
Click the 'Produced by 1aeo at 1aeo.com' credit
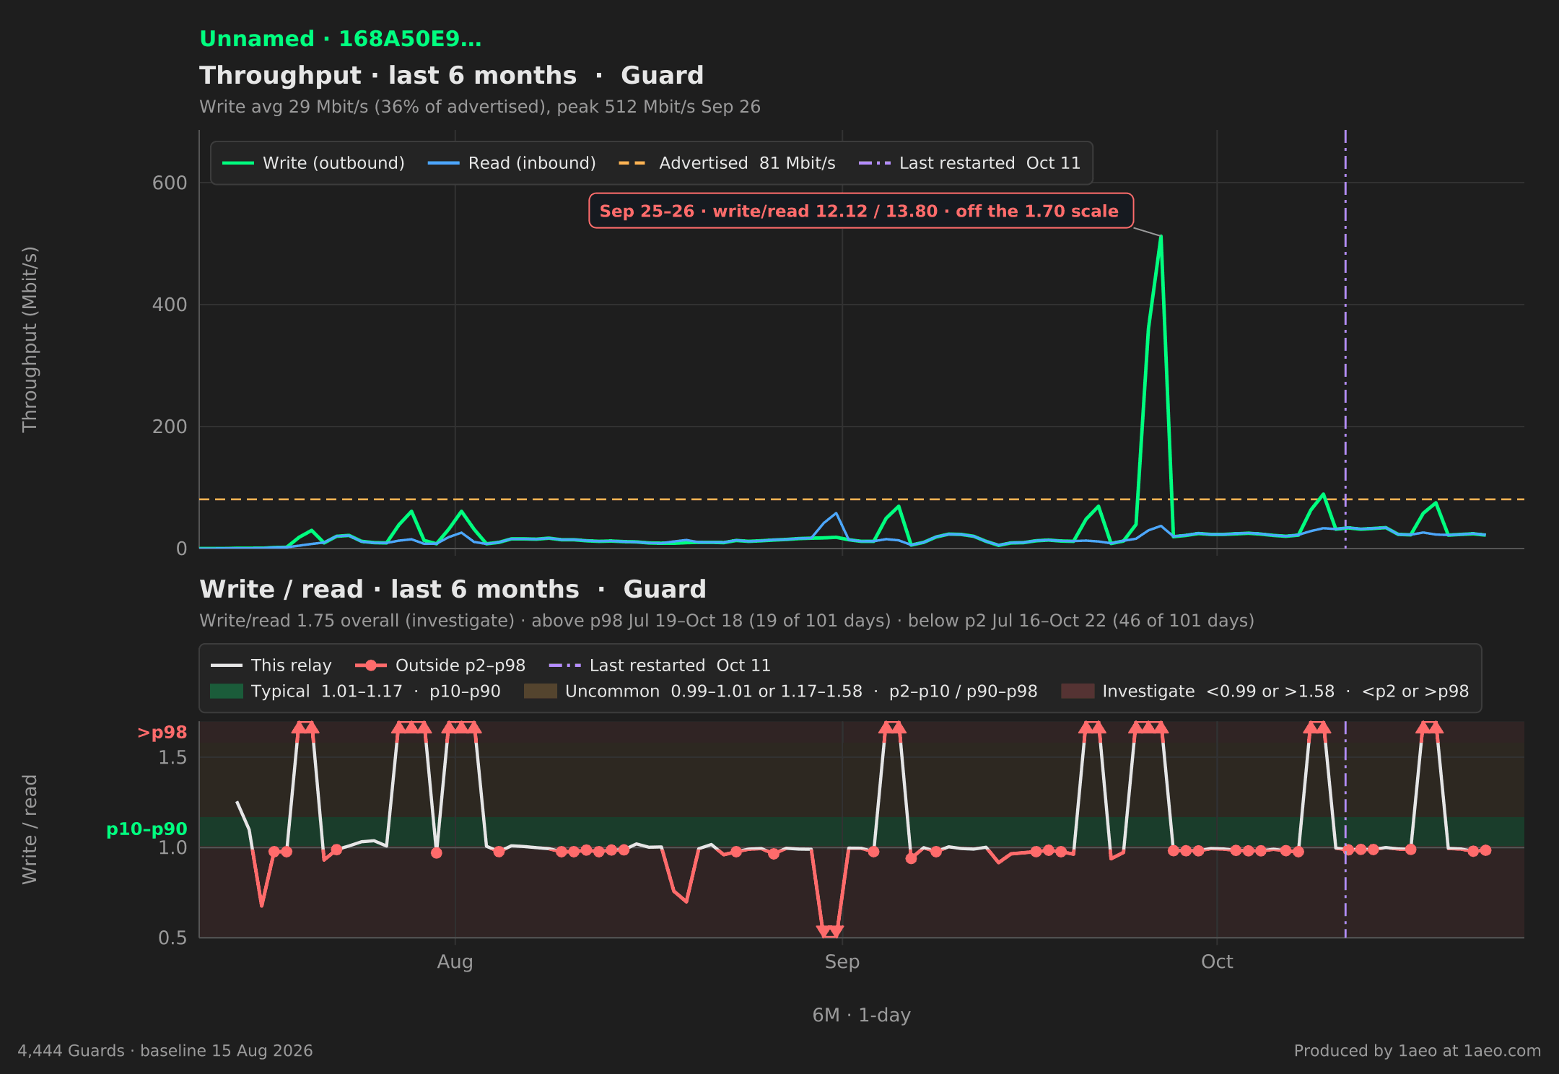pyautogui.click(x=1418, y=1051)
